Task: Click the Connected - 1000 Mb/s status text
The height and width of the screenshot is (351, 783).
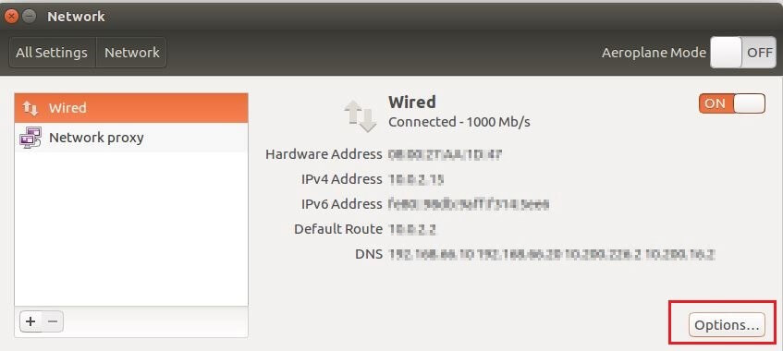Action: coord(459,122)
